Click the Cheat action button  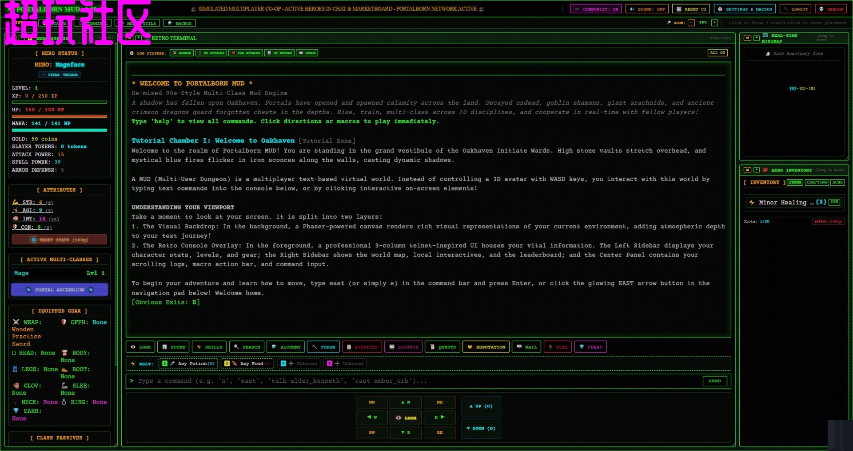coord(590,347)
